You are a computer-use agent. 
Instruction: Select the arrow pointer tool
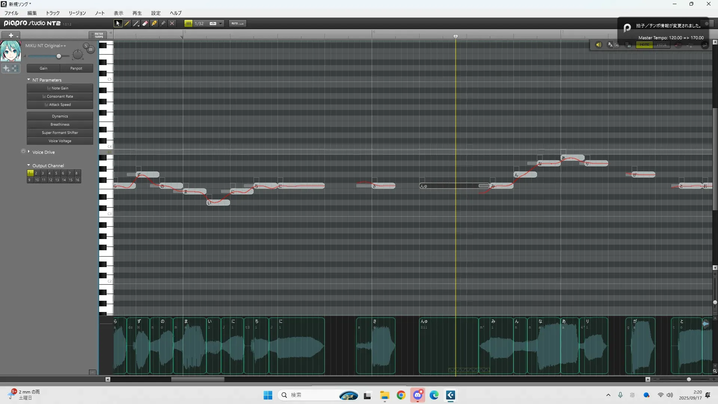pos(118,23)
